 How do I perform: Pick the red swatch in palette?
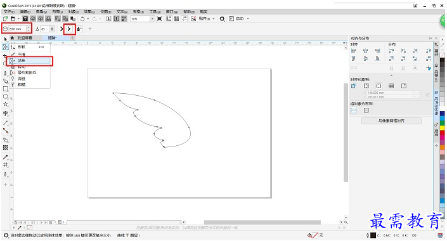[442, 133]
